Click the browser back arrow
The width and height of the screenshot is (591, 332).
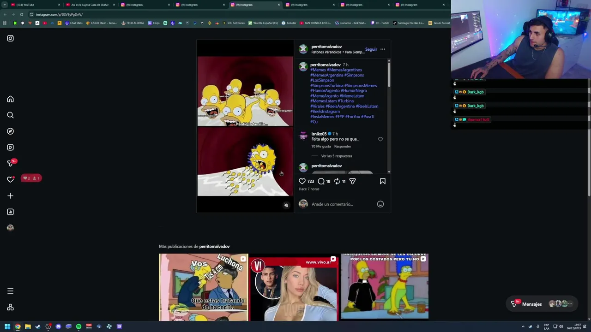(5, 14)
